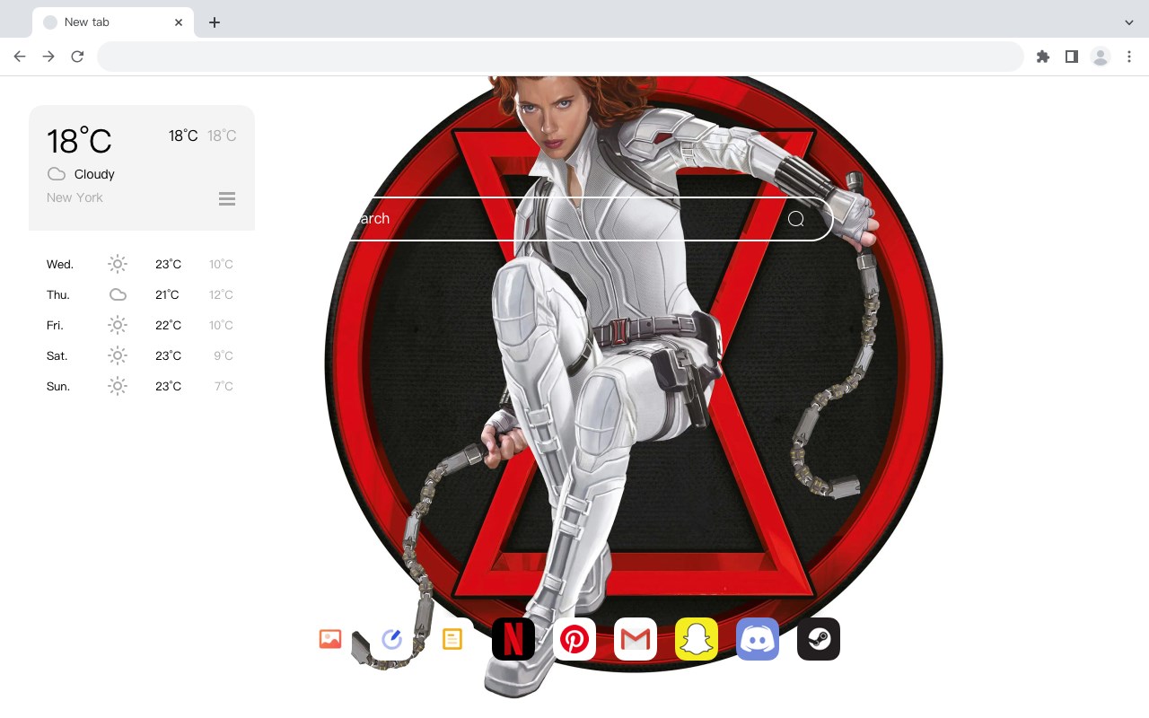This screenshot has height=718, width=1149.
Task: Click Sunday's sunny weather icon
Action: click(x=118, y=386)
